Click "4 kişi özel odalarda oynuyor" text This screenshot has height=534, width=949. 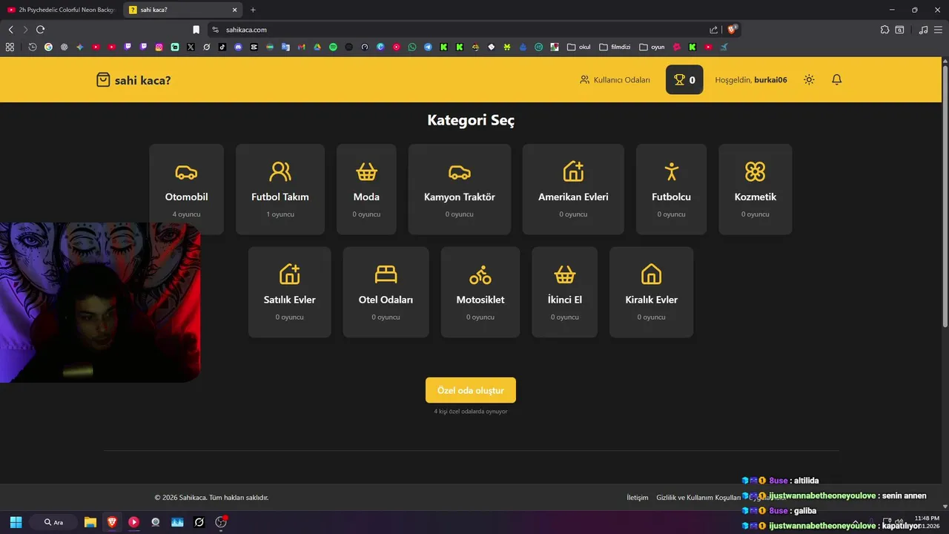471,411
